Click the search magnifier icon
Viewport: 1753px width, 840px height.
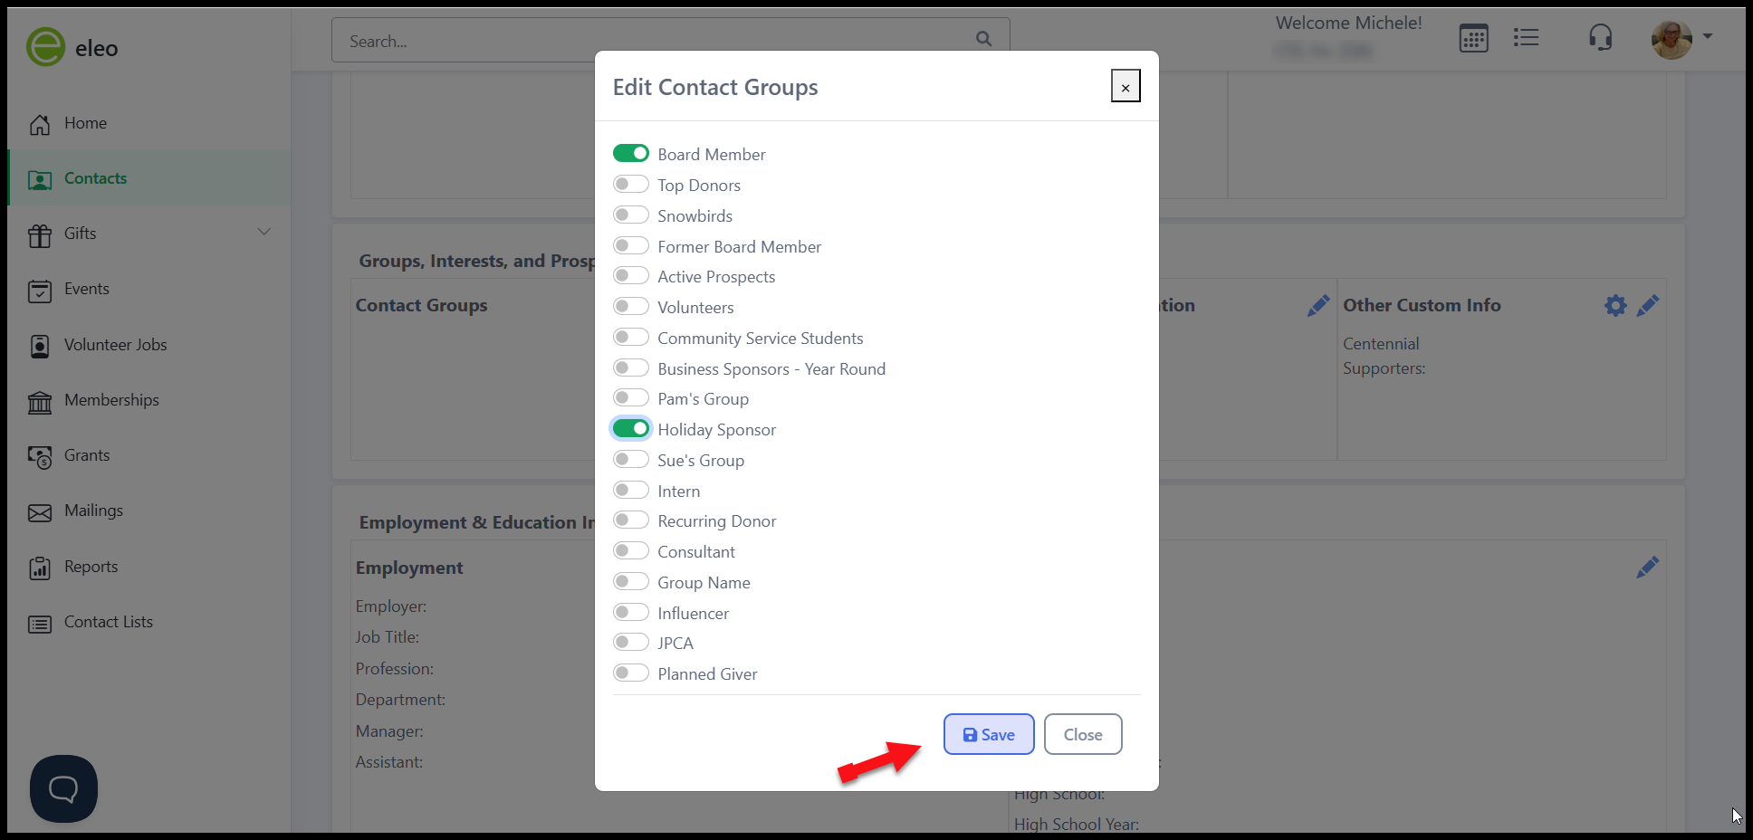[983, 39]
